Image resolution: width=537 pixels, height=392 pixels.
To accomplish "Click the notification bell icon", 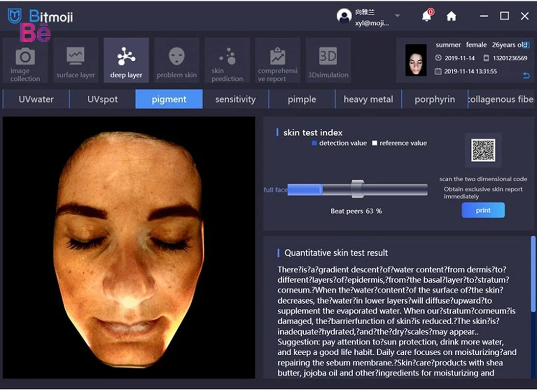I will coord(427,16).
